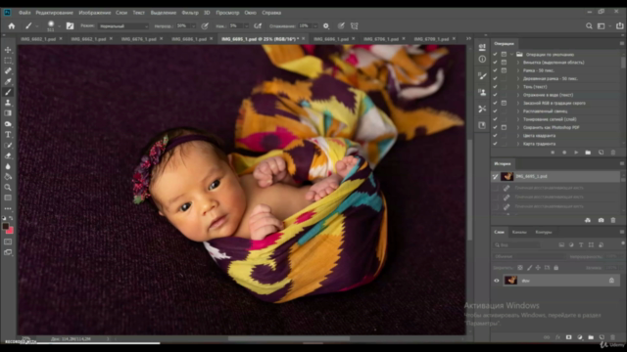The width and height of the screenshot is (627, 352).
Task: Expand the Цвета квадранта action
Action: pos(518,135)
